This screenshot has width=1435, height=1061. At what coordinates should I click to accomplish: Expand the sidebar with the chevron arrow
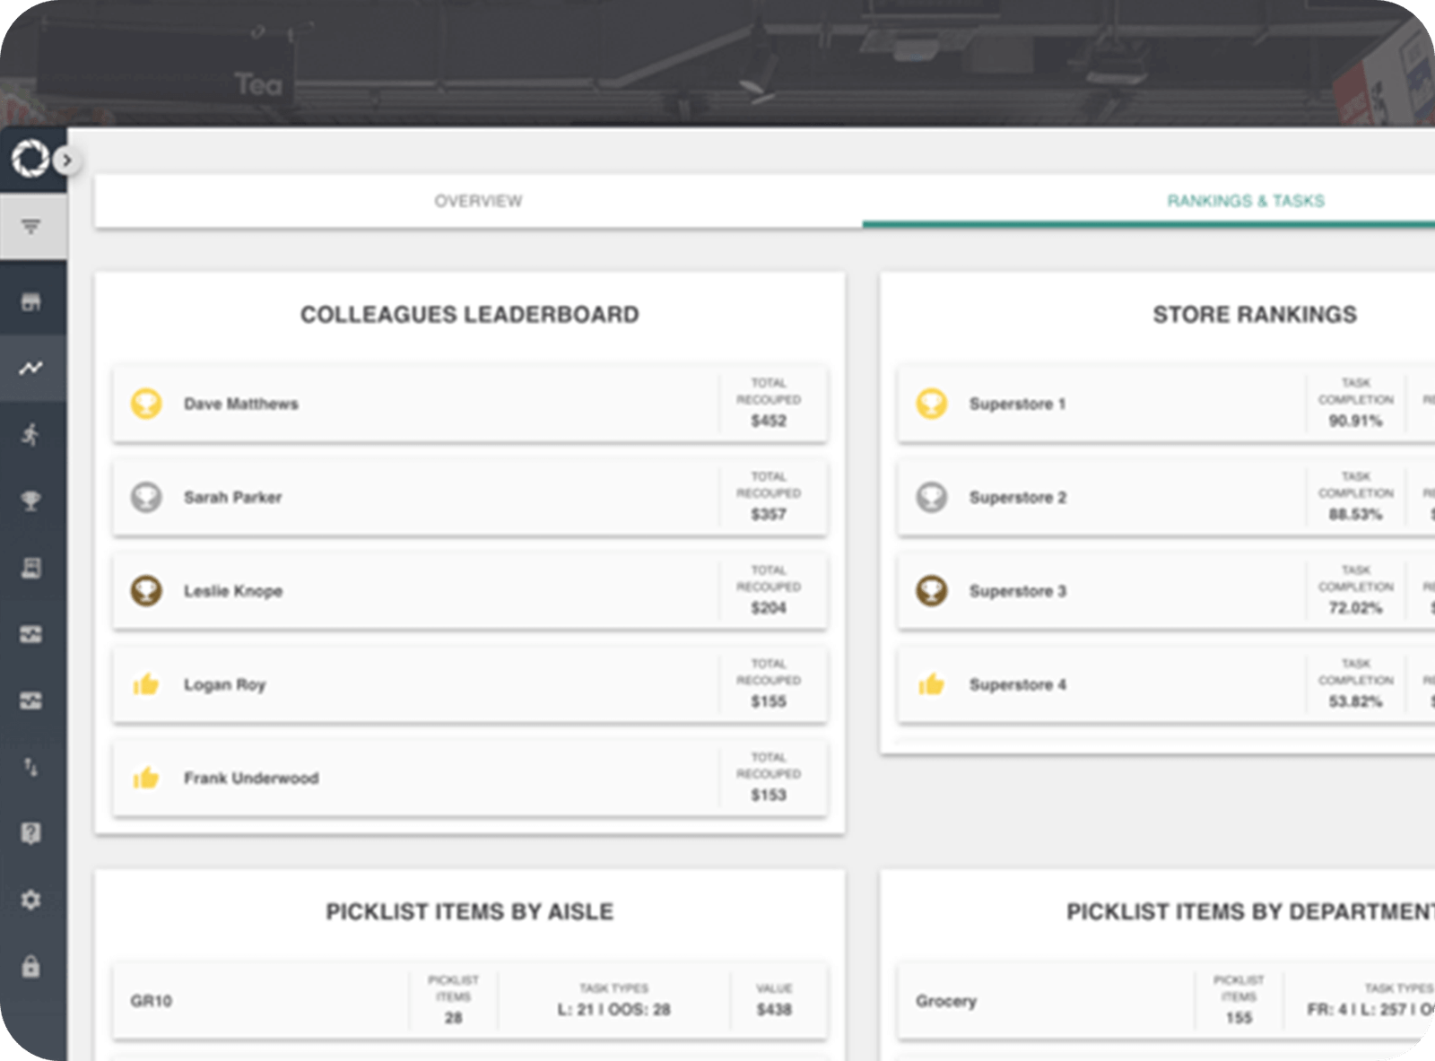(x=66, y=161)
